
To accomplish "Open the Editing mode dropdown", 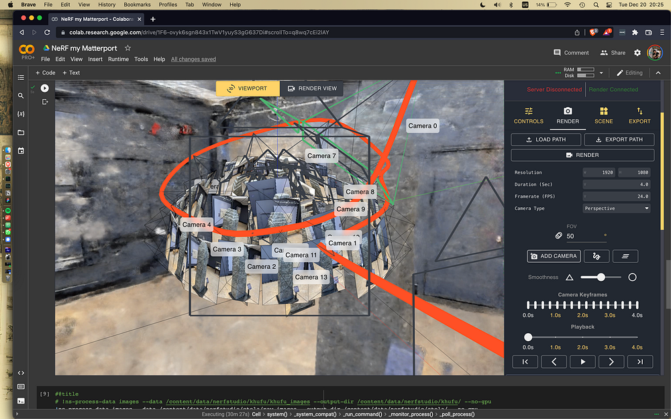I will [x=629, y=72].
